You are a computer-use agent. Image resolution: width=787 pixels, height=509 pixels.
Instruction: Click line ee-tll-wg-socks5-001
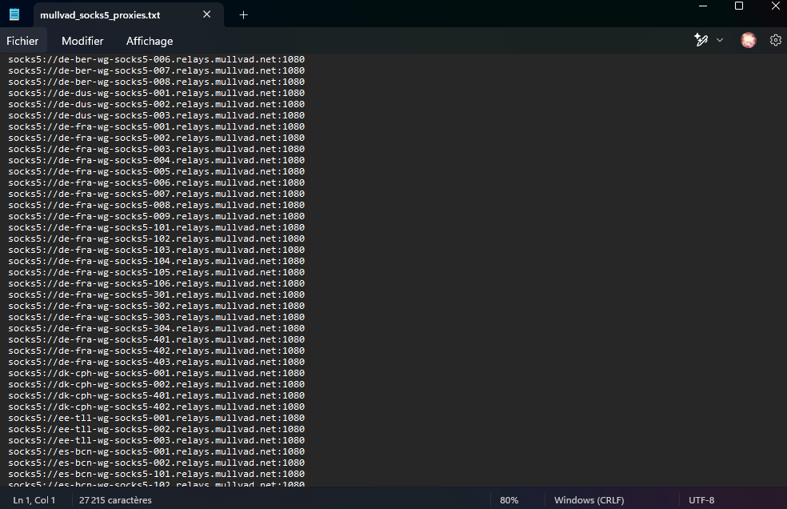tap(156, 418)
